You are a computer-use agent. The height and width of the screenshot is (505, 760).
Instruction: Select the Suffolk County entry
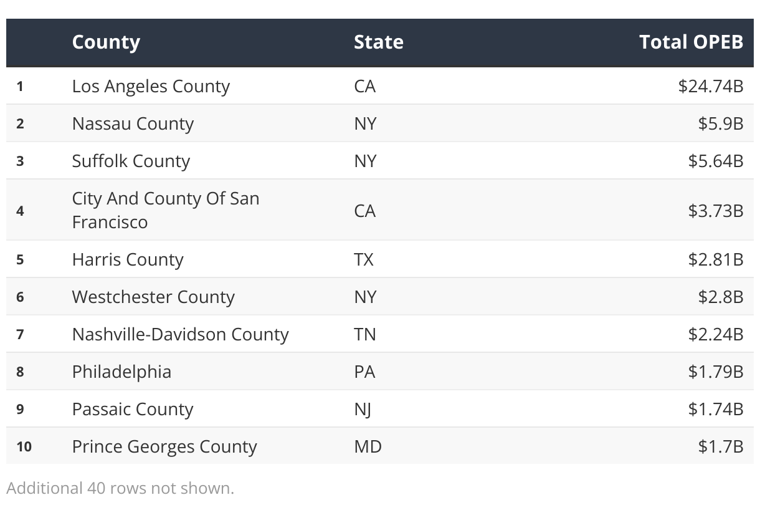[x=131, y=161]
